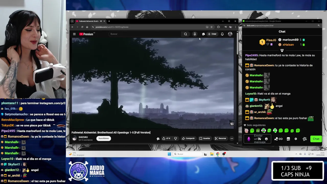
Task: Bookmark this page with the star icon
Action: click(212, 27)
